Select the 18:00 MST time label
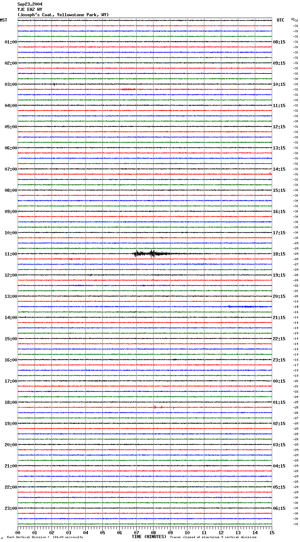300x542 pixels. [11, 402]
